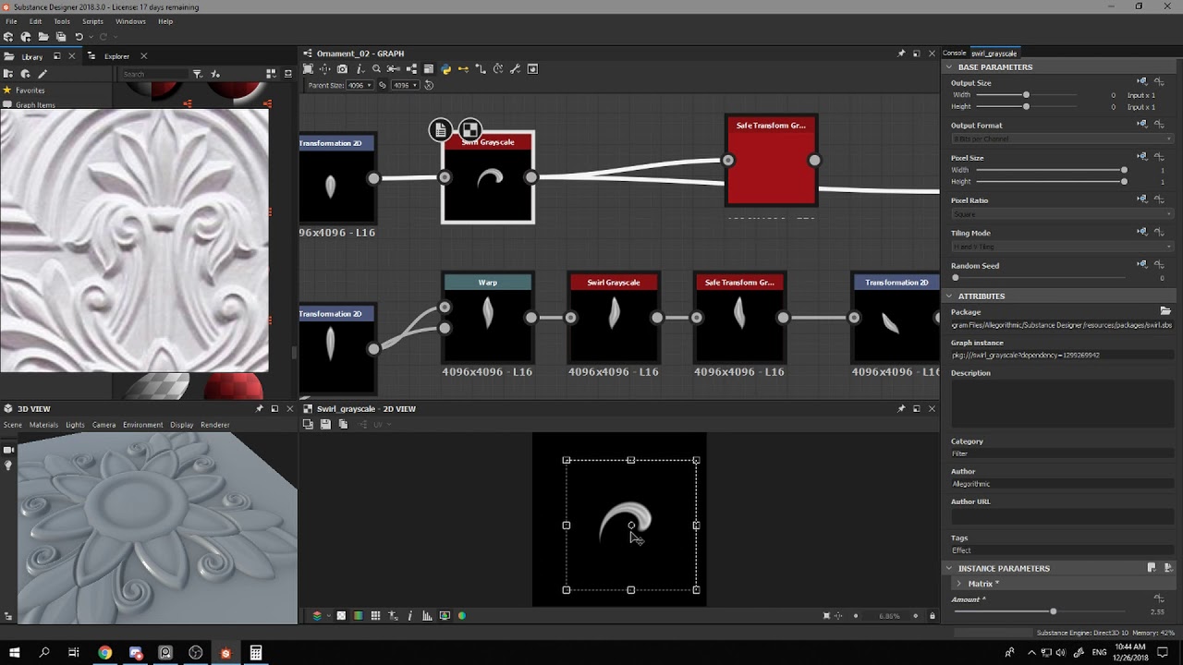Open the Windows menu
Screen dimensions: 1183x665
click(130, 21)
